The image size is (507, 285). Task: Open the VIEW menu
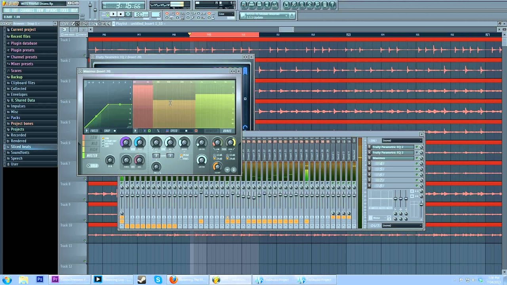(x=40, y=10)
